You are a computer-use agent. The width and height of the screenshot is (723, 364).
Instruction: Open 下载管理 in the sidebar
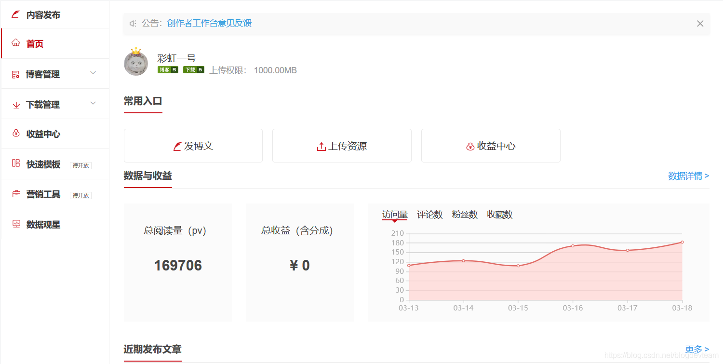(55, 104)
